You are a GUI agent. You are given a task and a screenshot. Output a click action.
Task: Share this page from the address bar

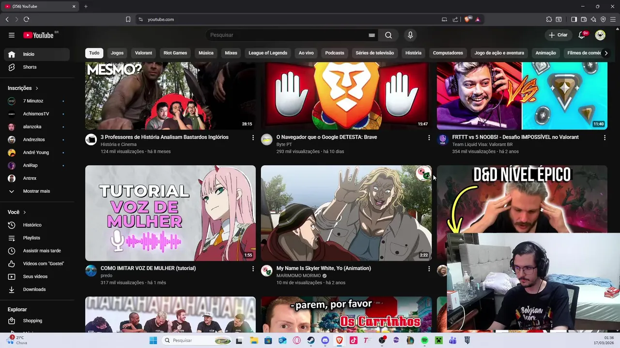click(x=455, y=19)
